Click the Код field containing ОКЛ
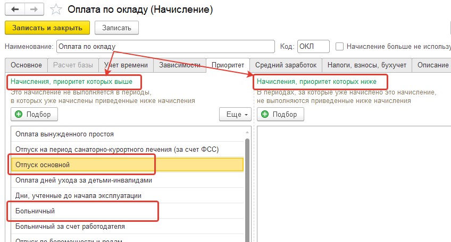Image resolution: width=451 pixels, height=242 pixels. [313, 47]
